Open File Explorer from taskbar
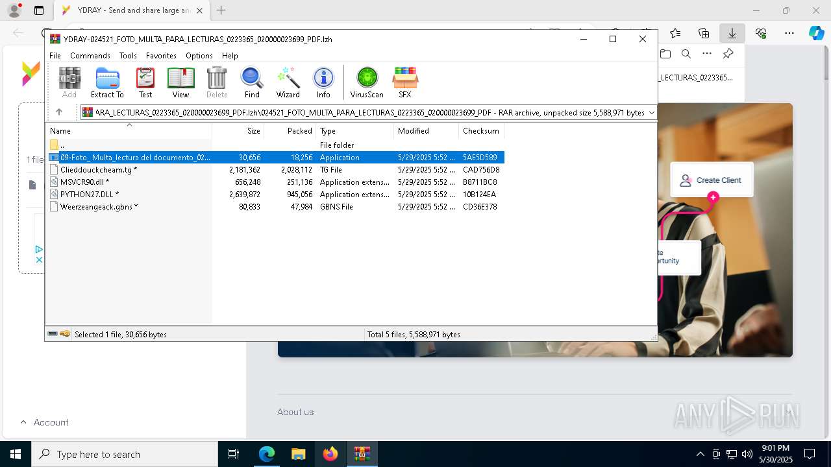Viewport: 831px width, 467px height. pos(299,454)
